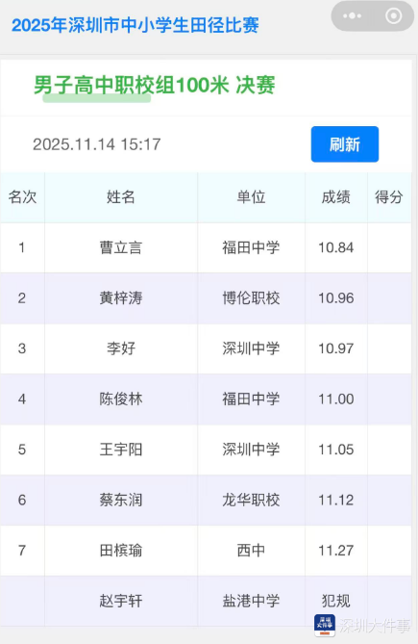Image resolution: width=418 pixels, height=644 pixels.
Task: Click 福田中学 in 曹立言's row
Action: point(251,247)
